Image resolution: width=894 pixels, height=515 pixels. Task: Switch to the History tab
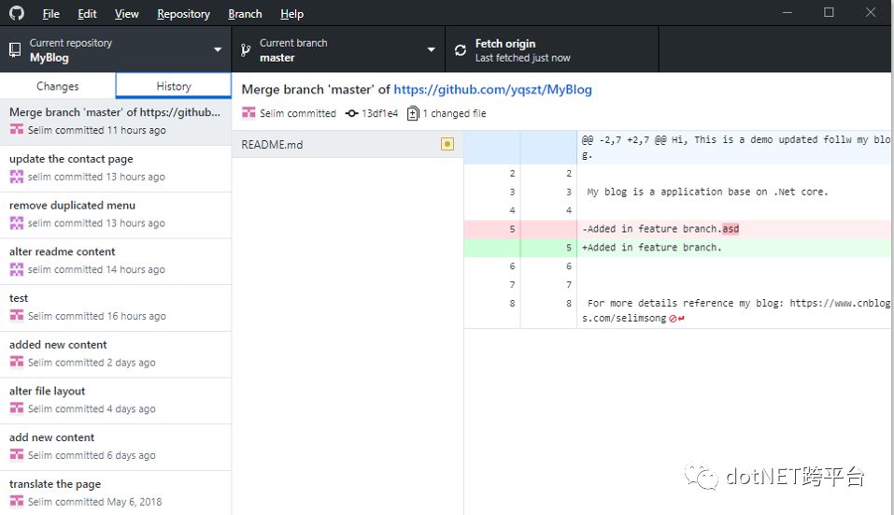click(x=174, y=86)
